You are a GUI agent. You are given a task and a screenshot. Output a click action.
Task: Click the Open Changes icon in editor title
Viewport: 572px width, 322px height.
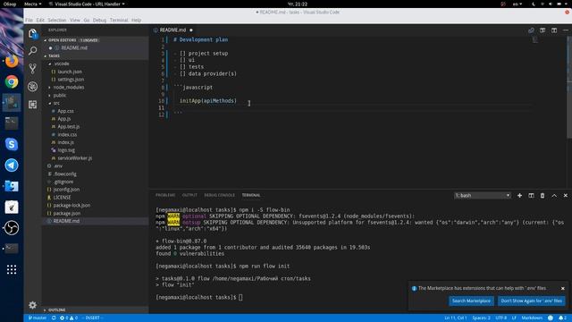click(531, 30)
